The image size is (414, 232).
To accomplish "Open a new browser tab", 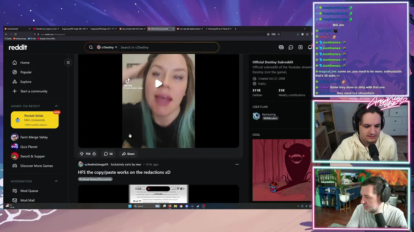I will (235, 29).
